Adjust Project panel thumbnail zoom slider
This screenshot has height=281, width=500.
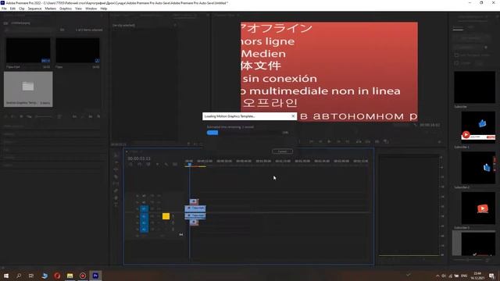[x=44, y=116]
